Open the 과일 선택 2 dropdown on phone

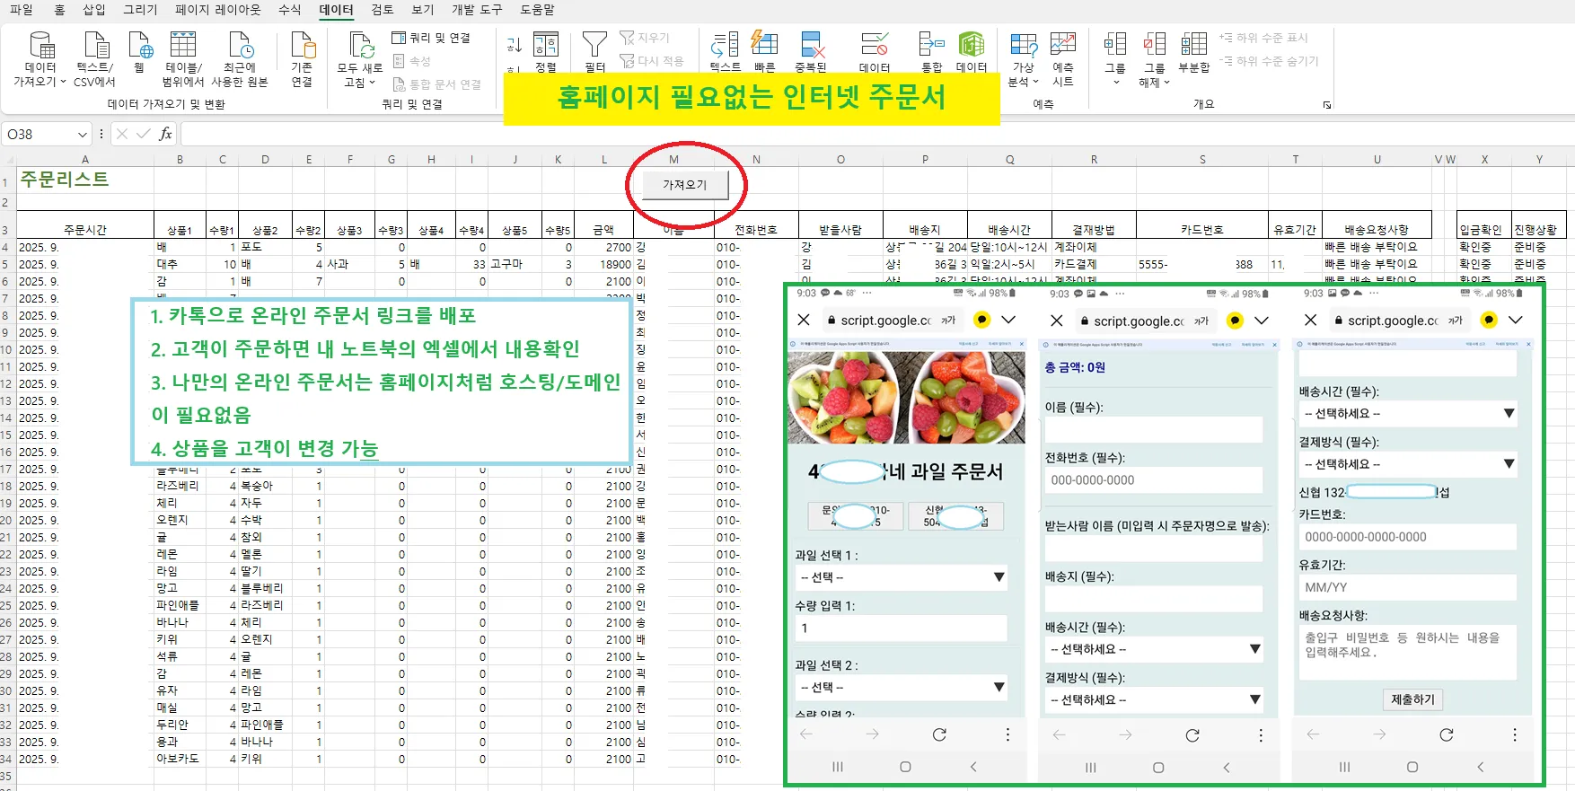coord(901,687)
